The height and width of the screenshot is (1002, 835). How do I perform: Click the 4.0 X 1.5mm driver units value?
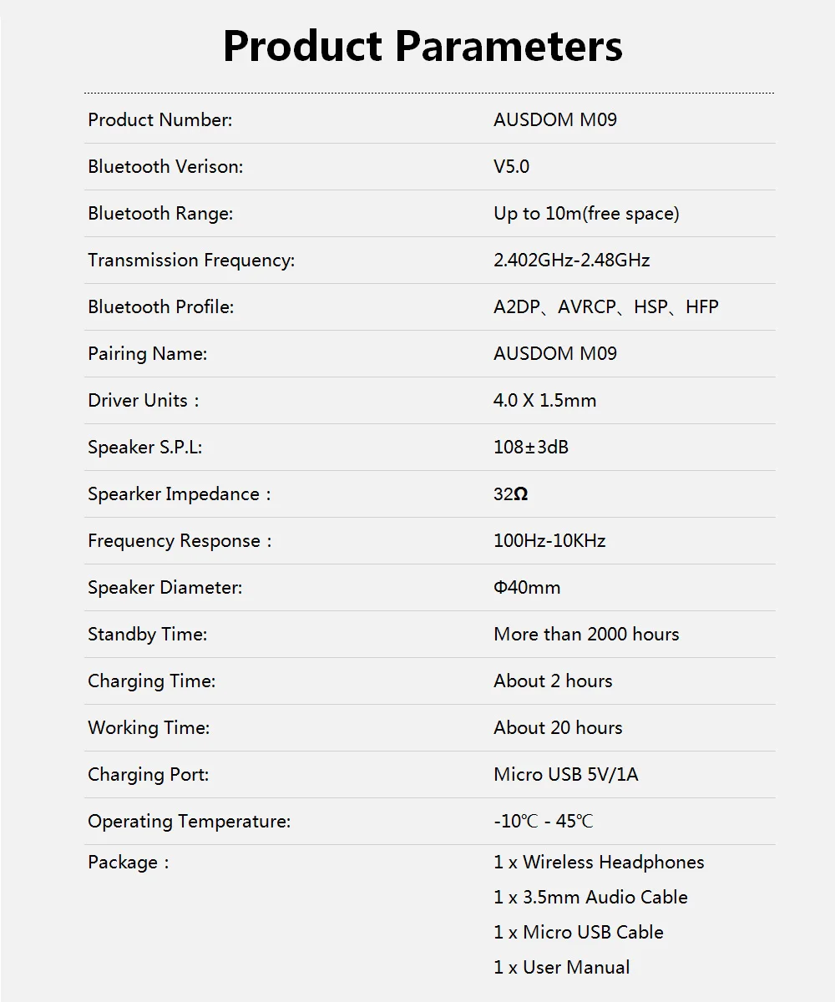(x=545, y=400)
